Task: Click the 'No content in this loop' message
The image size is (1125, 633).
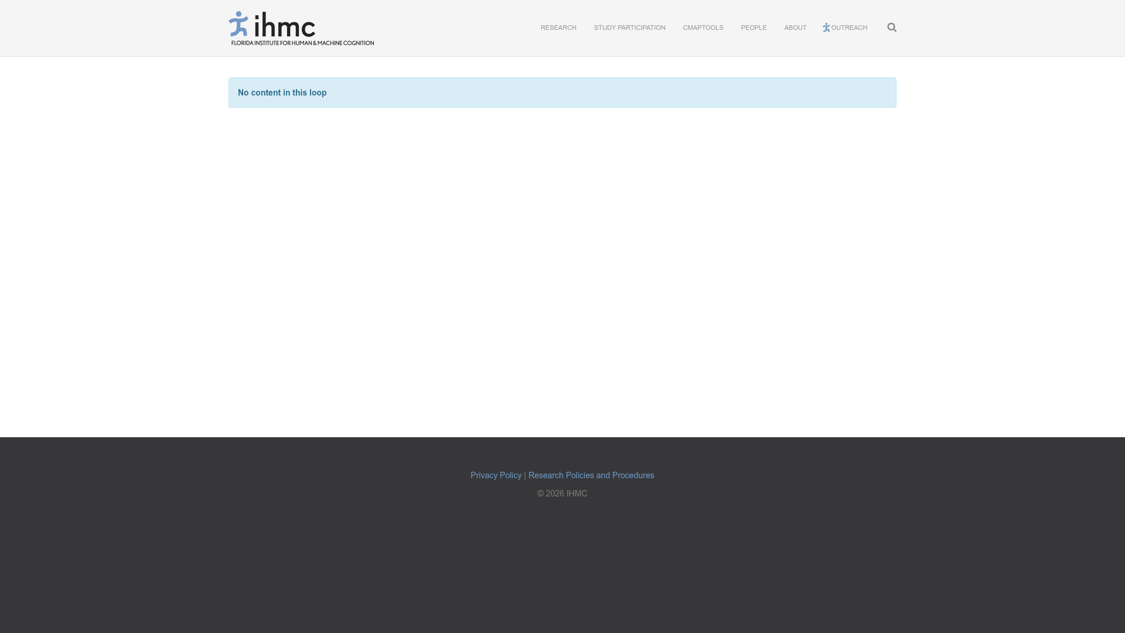Action: click(x=282, y=93)
